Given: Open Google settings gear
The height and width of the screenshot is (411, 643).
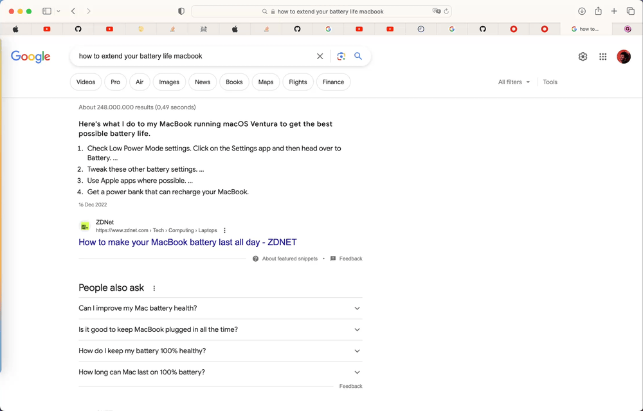Looking at the screenshot, I should tap(583, 57).
